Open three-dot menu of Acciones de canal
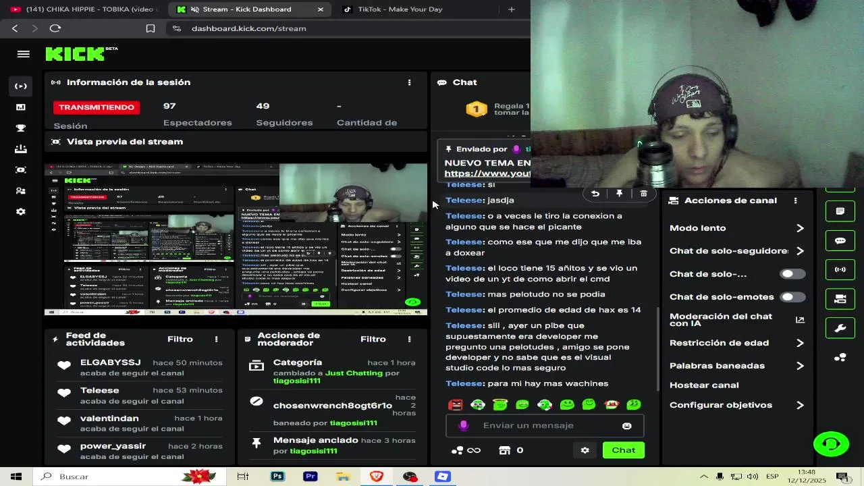This screenshot has width=864, height=486. pos(795,200)
